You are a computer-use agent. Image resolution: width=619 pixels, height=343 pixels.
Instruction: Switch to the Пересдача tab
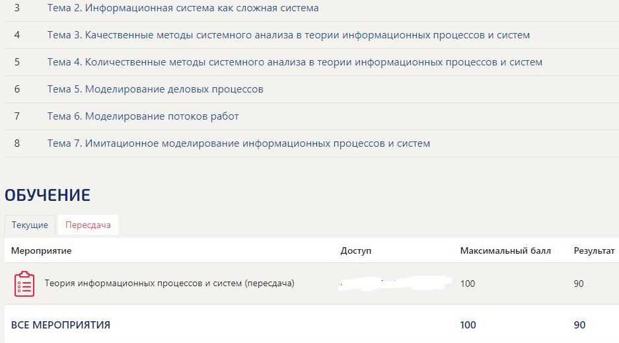click(x=88, y=225)
